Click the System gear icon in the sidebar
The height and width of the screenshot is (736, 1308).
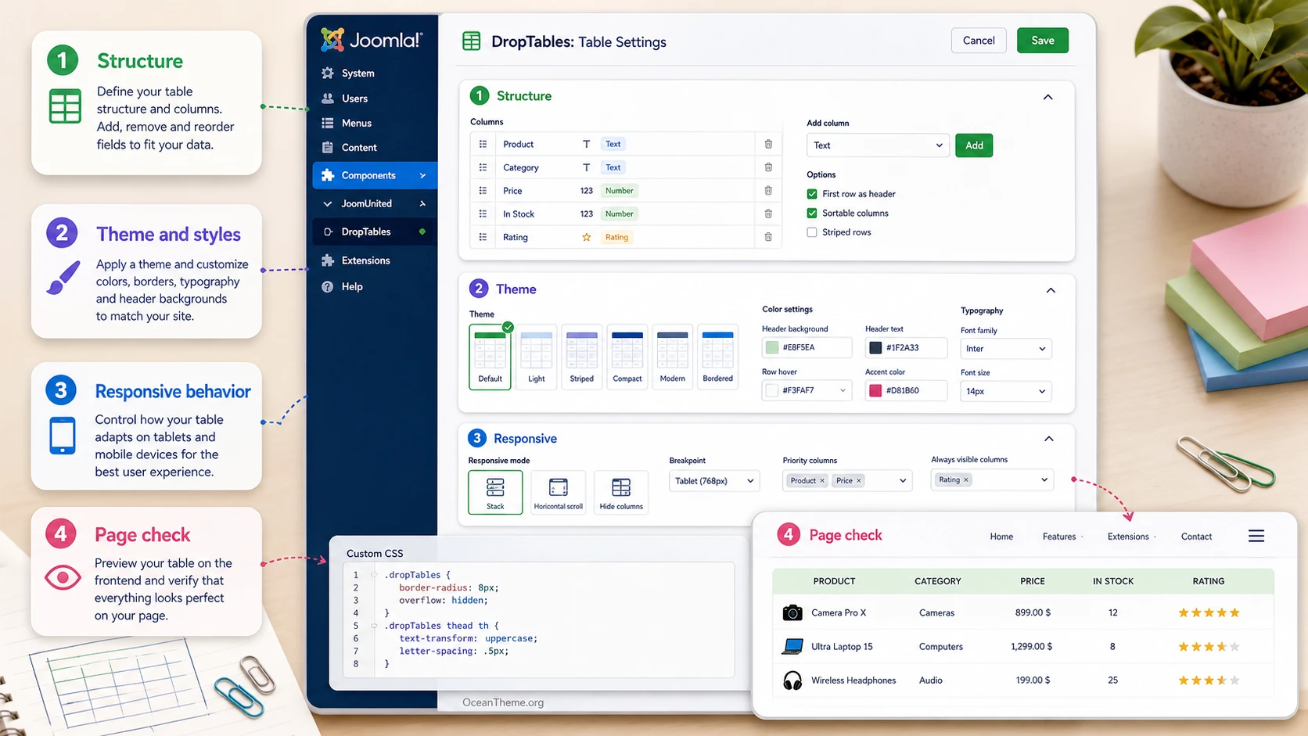pyautogui.click(x=328, y=73)
